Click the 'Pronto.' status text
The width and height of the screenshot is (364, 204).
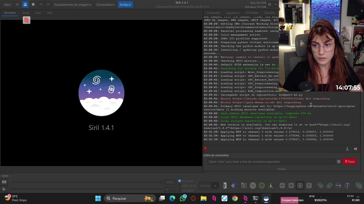point(282,169)
